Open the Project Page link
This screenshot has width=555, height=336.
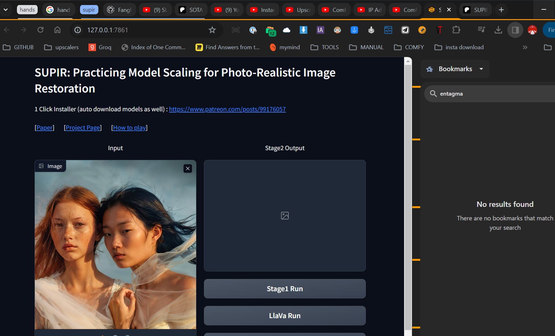[x=83, y=128]
